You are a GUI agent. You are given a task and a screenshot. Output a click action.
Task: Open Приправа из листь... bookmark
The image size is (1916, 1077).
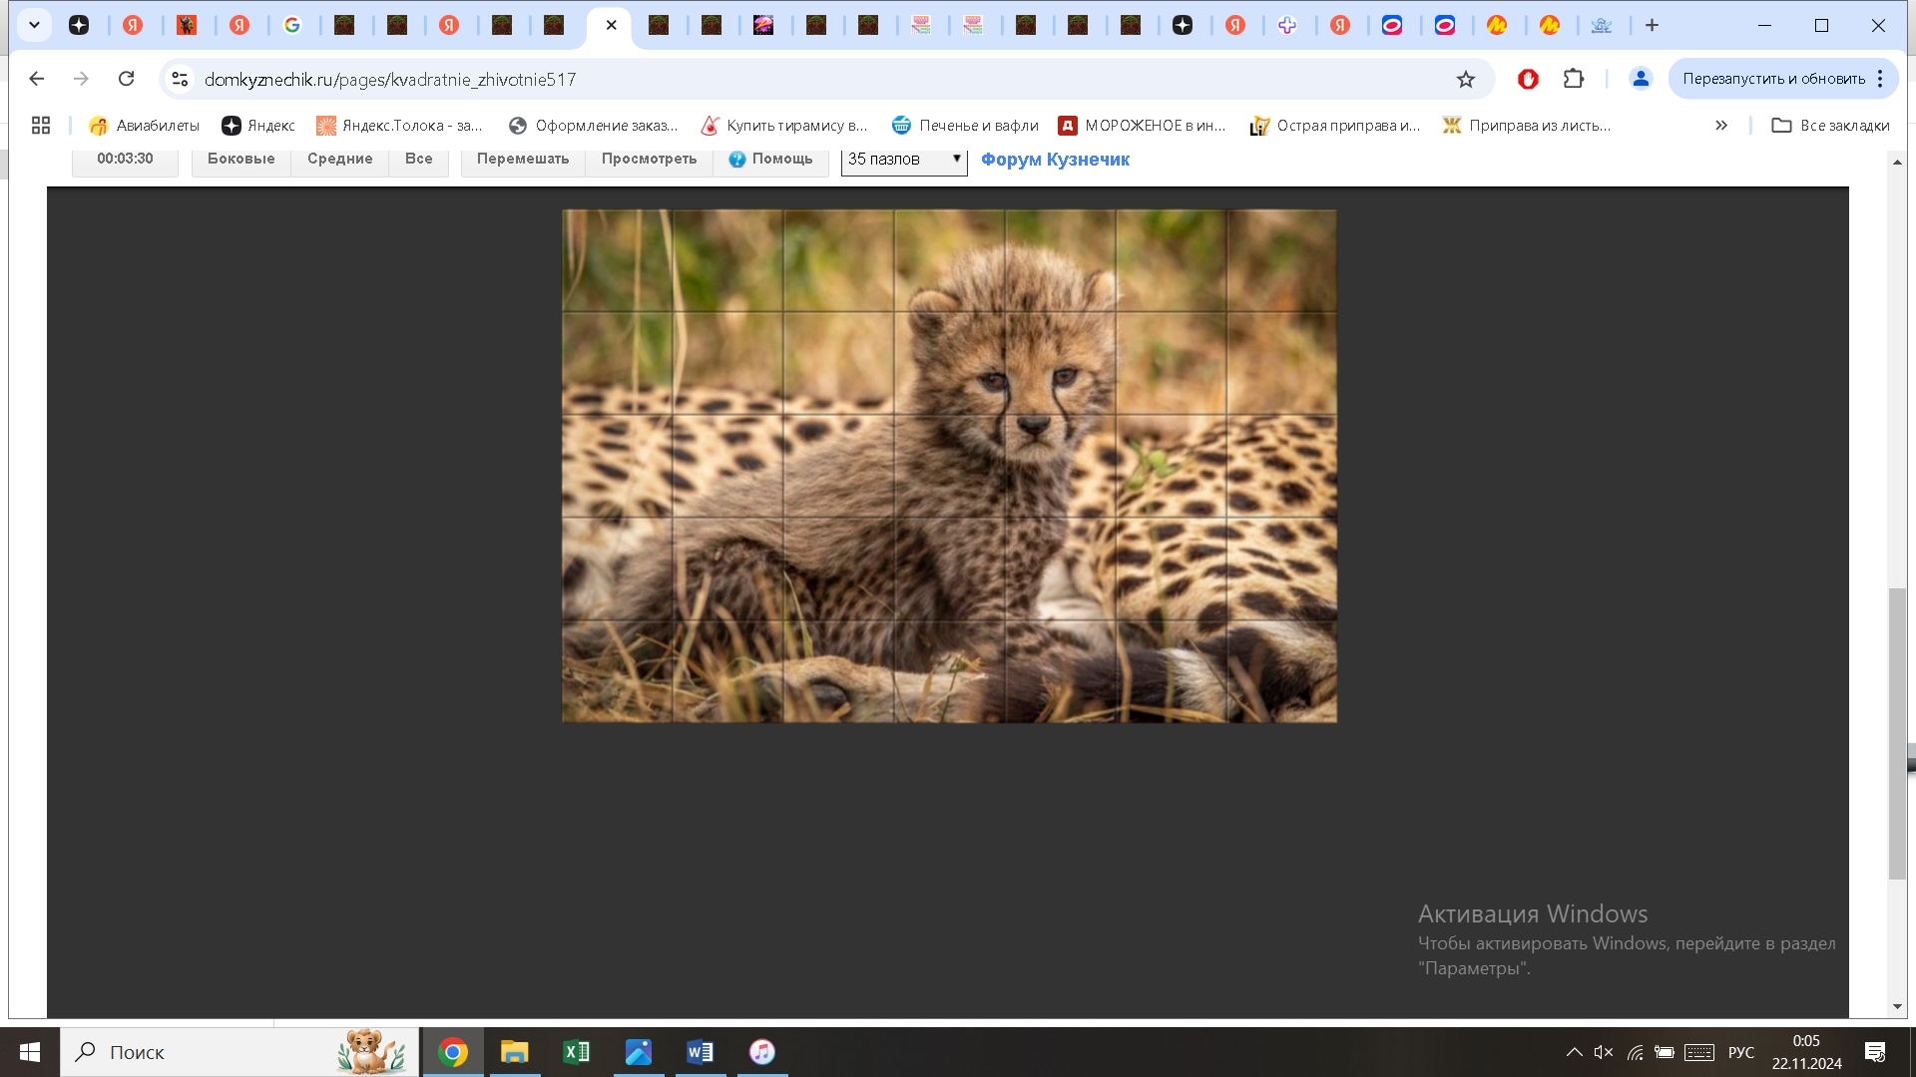[1527, 125]
